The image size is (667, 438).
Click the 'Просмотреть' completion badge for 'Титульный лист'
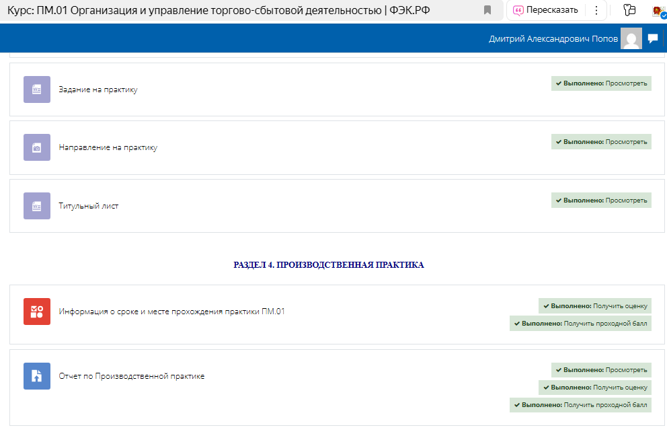pyautogui.click(x=601, y=200)
